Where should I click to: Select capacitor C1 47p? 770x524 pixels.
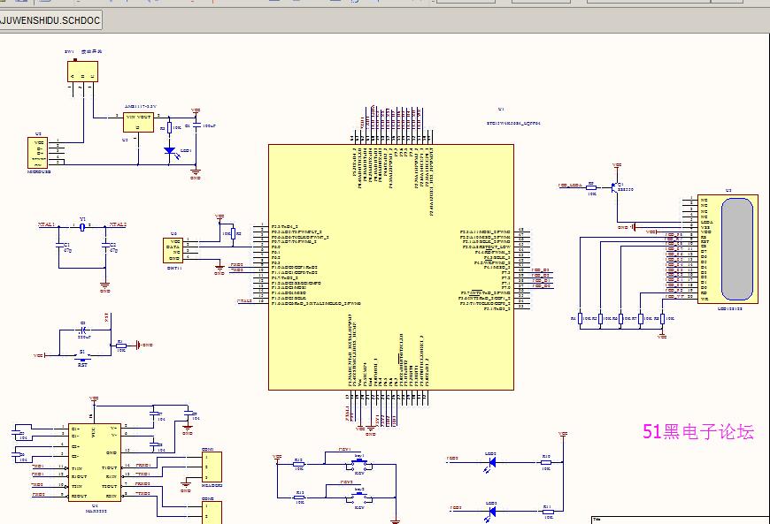pyautogui.click(x=59, y=244)
